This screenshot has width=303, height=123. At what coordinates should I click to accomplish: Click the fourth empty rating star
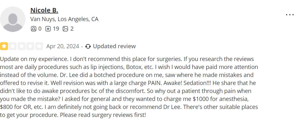click(30, 46)
